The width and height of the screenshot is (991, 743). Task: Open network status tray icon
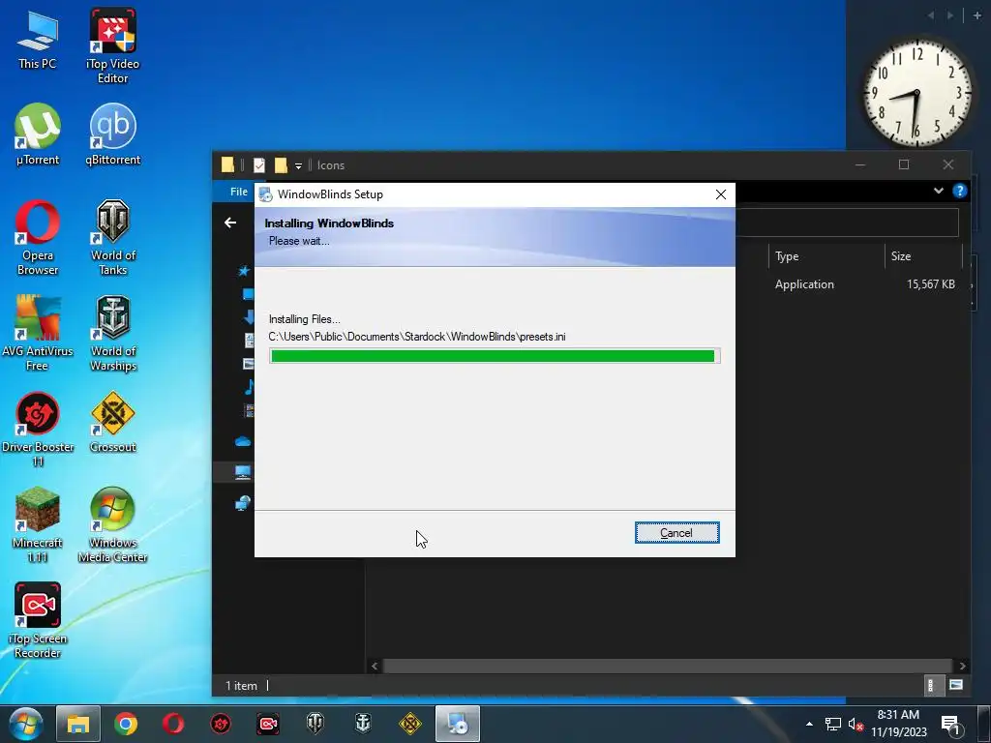click(x=833, y=724)
